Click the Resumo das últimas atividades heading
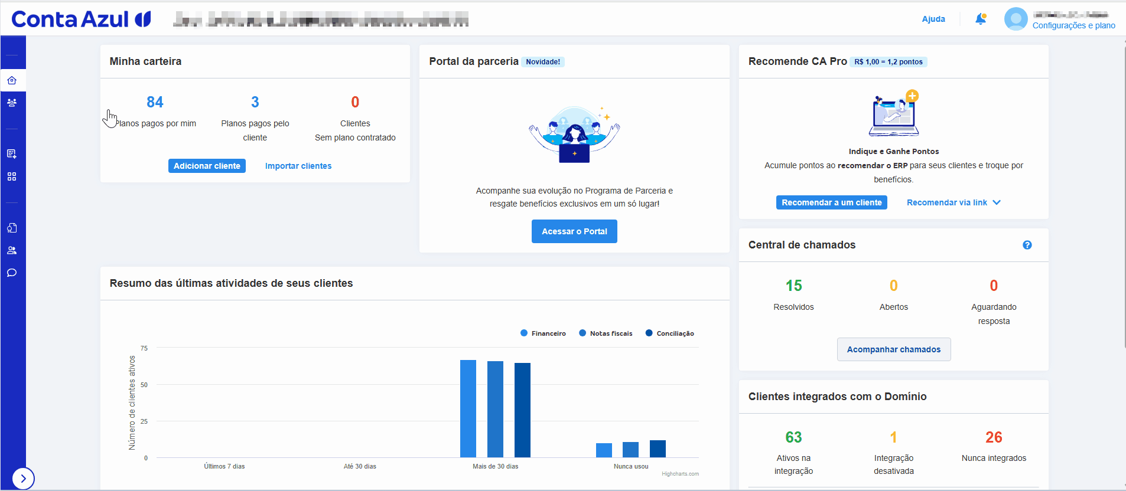Screen dimensions: 1126x491 click(x=231, y=283)
